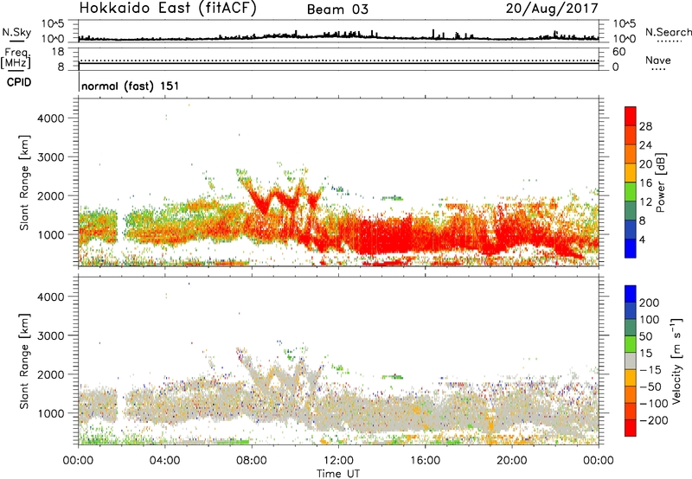Click the red Velocity colorbar segment below -200
This screenshot has width=692, height=479.
pos(631,428)
